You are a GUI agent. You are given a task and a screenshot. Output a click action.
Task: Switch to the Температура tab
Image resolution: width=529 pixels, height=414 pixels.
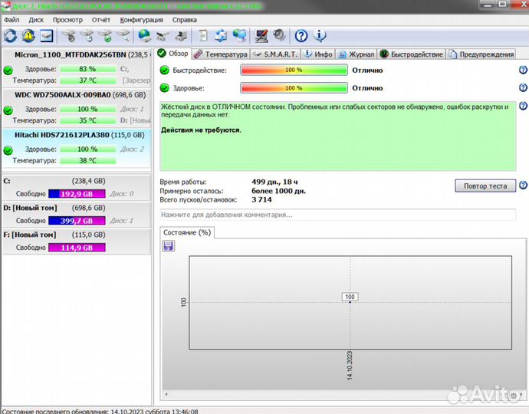[221, 54]
